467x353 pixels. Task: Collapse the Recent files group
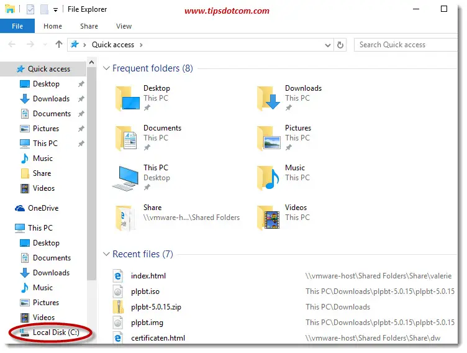click(x=106, y=254)
